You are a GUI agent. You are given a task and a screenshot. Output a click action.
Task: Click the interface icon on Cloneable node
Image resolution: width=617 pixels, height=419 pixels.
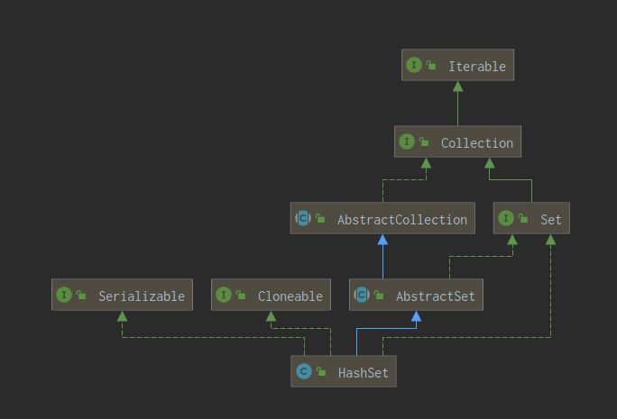tap(223, 296)
